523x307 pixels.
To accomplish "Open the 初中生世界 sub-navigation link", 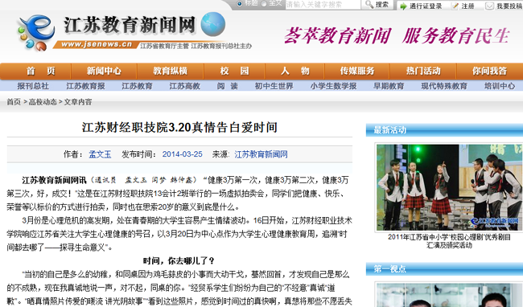I will pyautogui.click(x=274, y=86).
